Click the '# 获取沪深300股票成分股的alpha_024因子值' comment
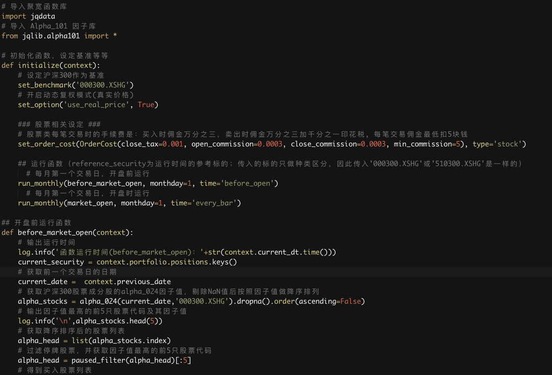This screenshot has height=375, width=552. pyautogui.click(x=168, y=292)
